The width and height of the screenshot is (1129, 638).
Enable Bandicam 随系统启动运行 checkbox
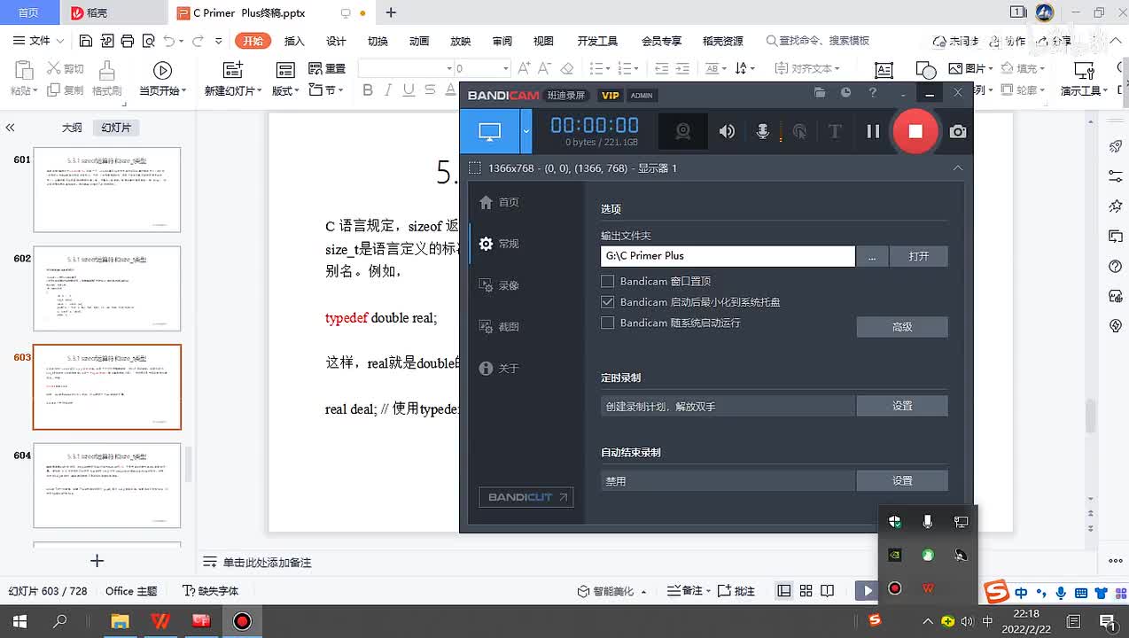click(607, 323)
